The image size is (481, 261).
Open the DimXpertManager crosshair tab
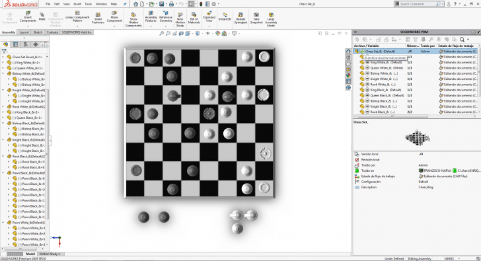tap(36, 44)
